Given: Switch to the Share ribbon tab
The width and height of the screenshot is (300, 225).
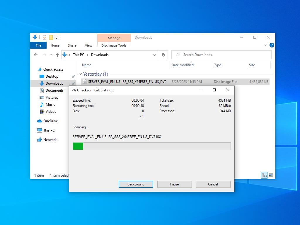Looking at the screenshot, I should [72, 45].
